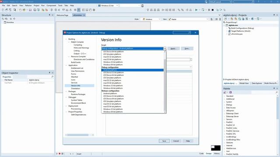Click the Palette search magnifier icon
280x157 pixels.
(x=276, y=92)
